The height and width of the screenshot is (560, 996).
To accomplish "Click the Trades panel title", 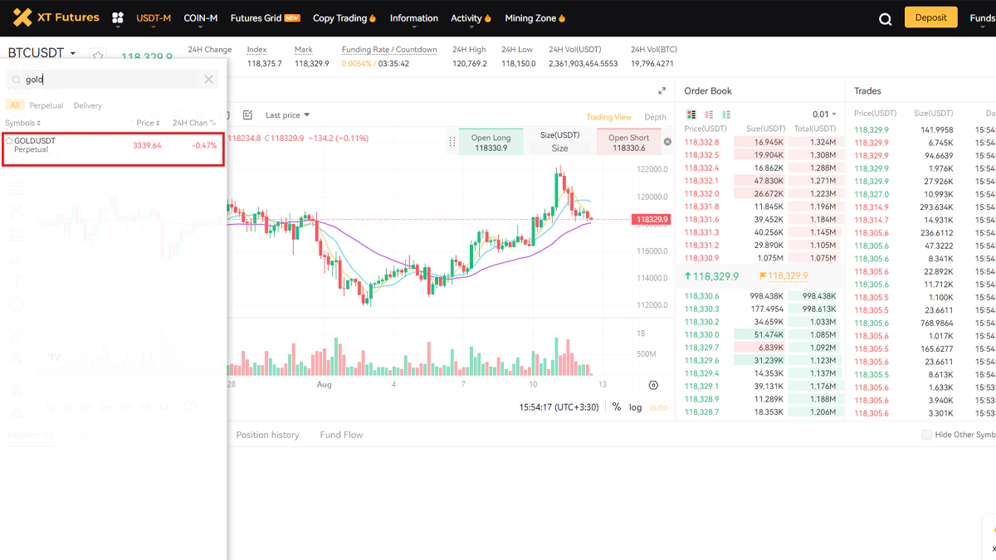I will (x=867, y=91).
